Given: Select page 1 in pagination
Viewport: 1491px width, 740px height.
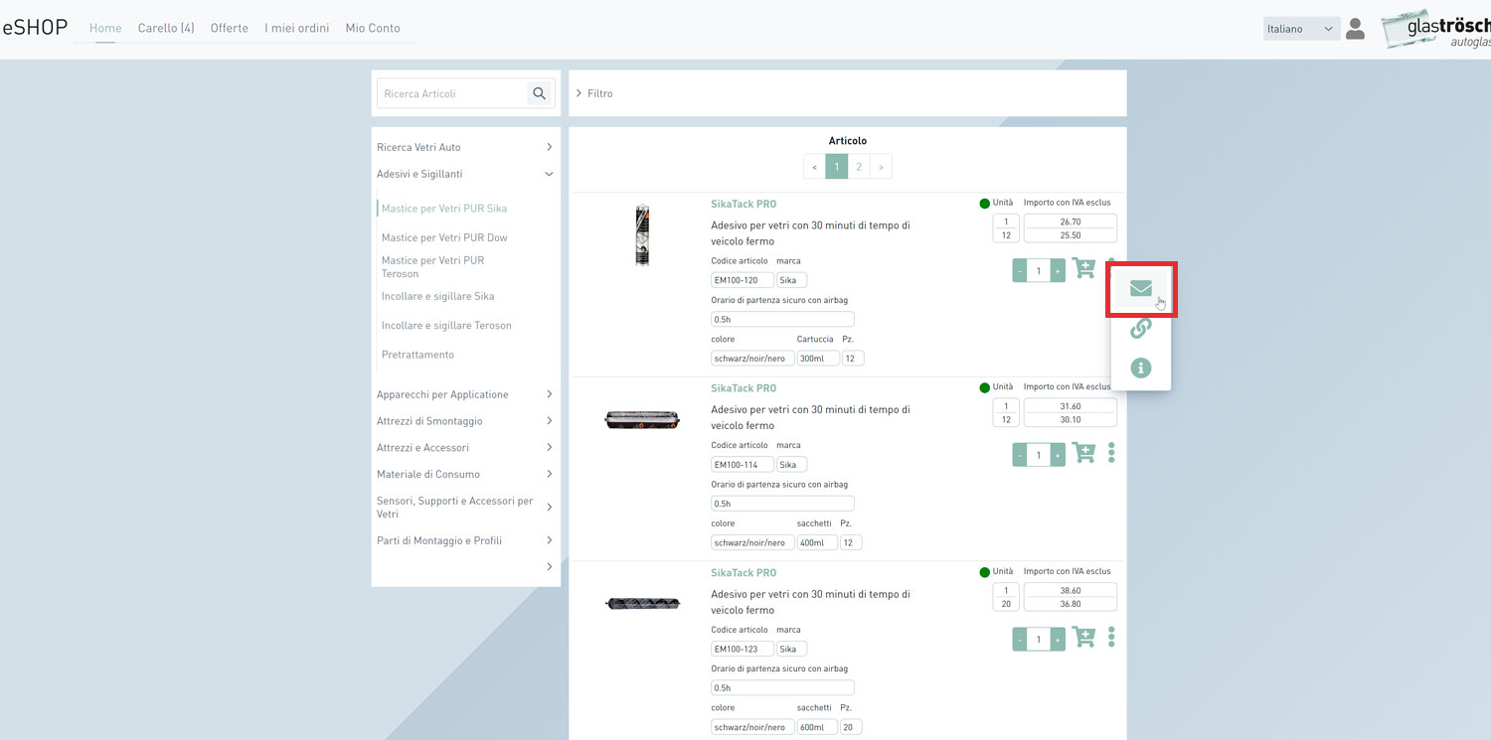Looking at the screenshot, I should click(837, 167).
